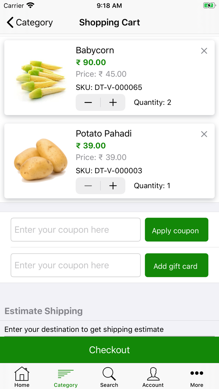Focus the gift card input field
The width and height of the screenshot is (219, 389).
[x=76, y=265]
